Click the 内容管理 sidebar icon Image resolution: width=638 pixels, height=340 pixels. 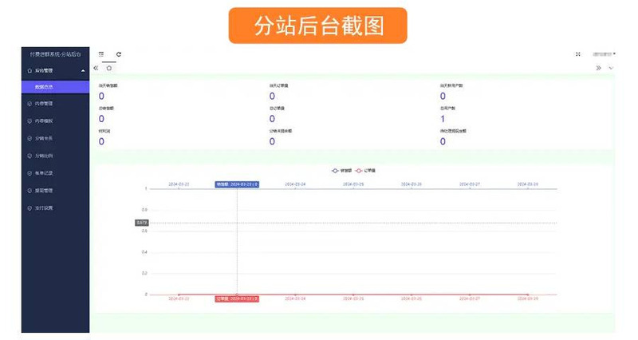(30, 103)
